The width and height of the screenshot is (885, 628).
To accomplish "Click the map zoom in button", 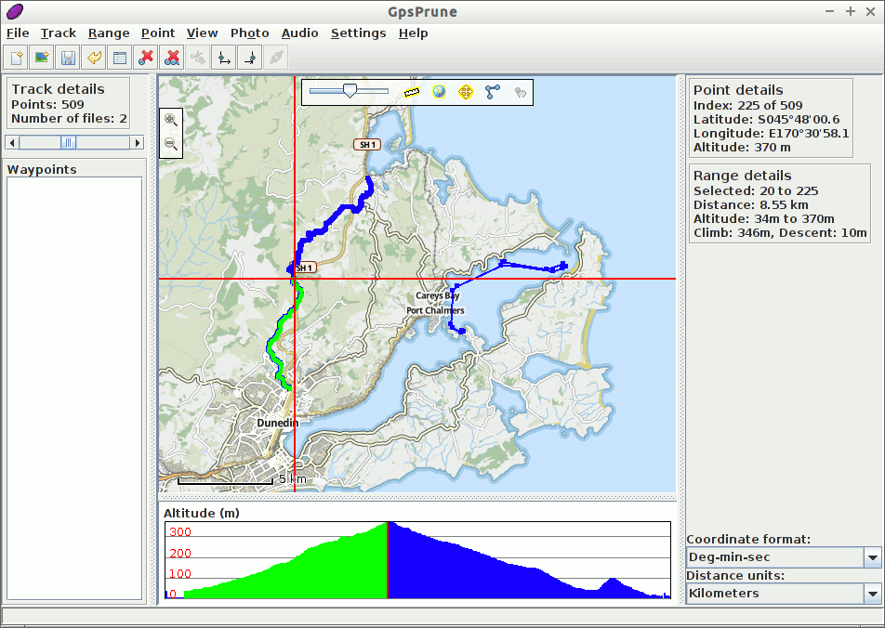I will coord(170,119).
